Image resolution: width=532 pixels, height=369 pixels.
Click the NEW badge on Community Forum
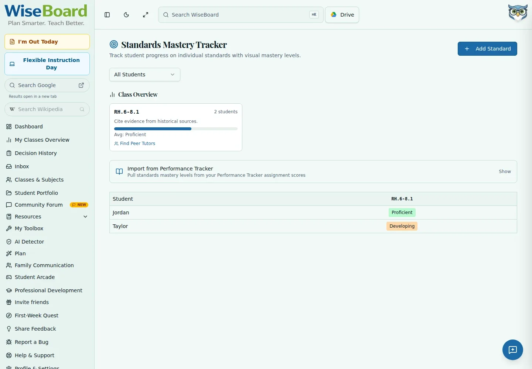click(x=79, y=205)
